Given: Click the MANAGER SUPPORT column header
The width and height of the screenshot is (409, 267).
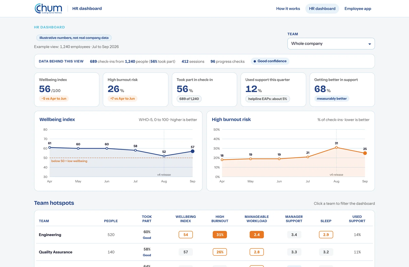Looking at the screenshot, I should pos(294,219).
